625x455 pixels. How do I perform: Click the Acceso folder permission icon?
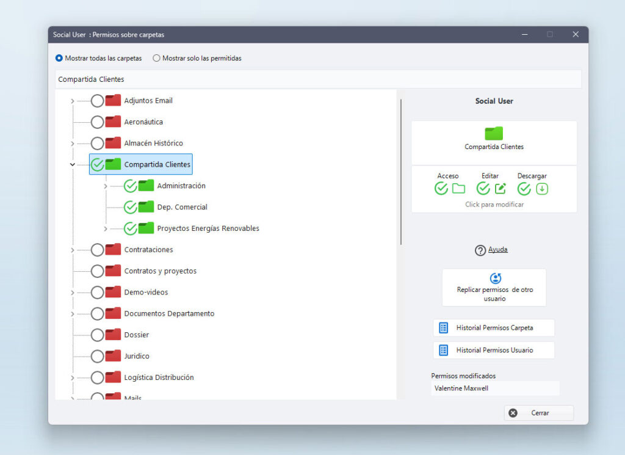coord(458,189)
